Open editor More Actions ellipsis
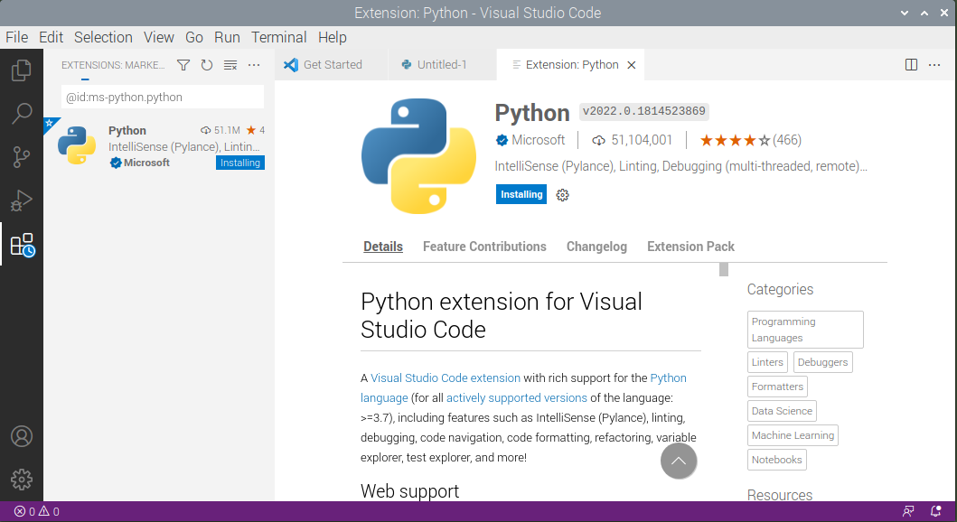The image size is (957, 522). 934,65
